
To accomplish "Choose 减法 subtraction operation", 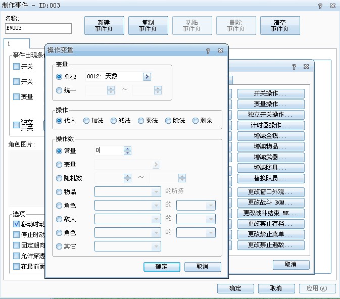I will tap(114, 121).
